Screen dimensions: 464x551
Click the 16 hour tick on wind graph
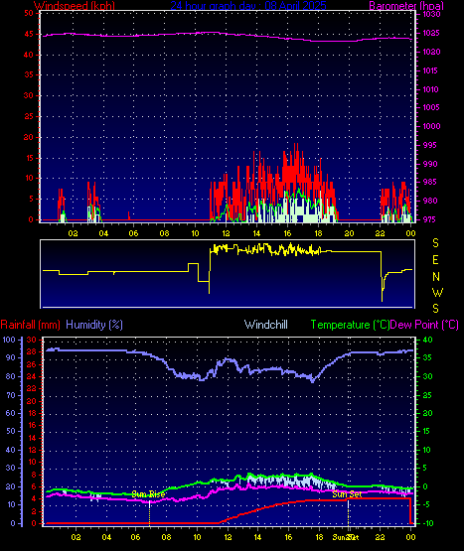coord(287,233)
